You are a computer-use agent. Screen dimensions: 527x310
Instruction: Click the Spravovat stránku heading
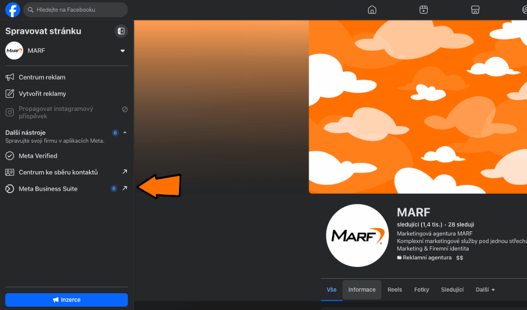44,31
